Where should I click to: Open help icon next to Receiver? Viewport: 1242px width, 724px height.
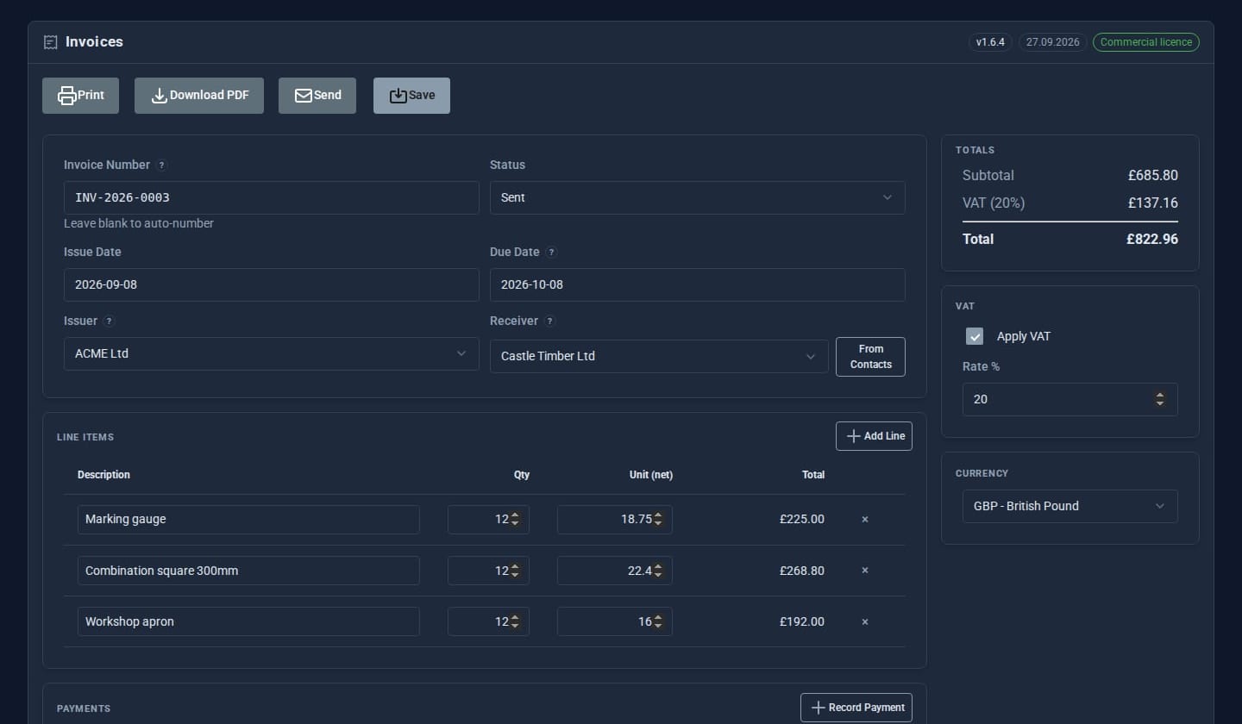click(550, 321)
